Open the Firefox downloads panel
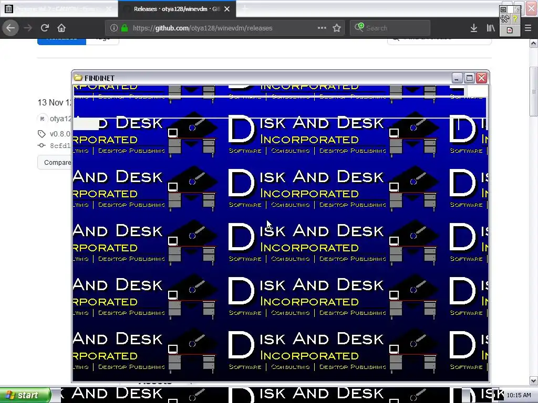Viewport: 538px width, 403px height. [x=474, y=28]
